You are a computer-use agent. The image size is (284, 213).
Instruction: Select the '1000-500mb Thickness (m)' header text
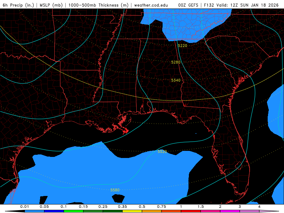98,5
